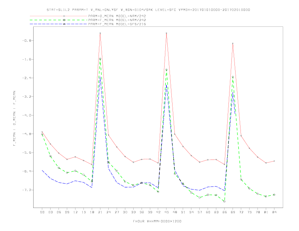Image resolution: width=299 pixels, height=231 pixels.
Task: Click the plus marker in the red legend line
Action: pos(64,16)
